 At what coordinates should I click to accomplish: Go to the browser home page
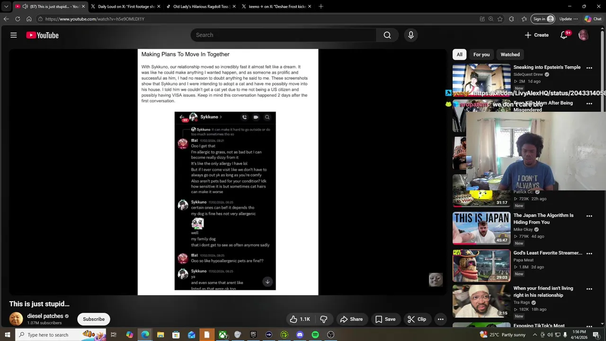click(29, 19)
